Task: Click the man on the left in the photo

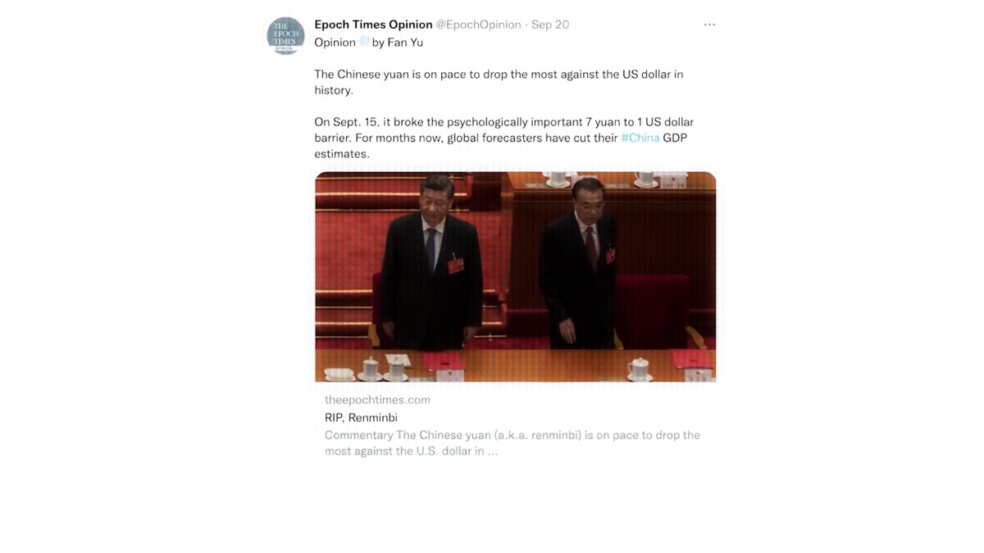Action: pyautogui.click(x=431, y=262)
